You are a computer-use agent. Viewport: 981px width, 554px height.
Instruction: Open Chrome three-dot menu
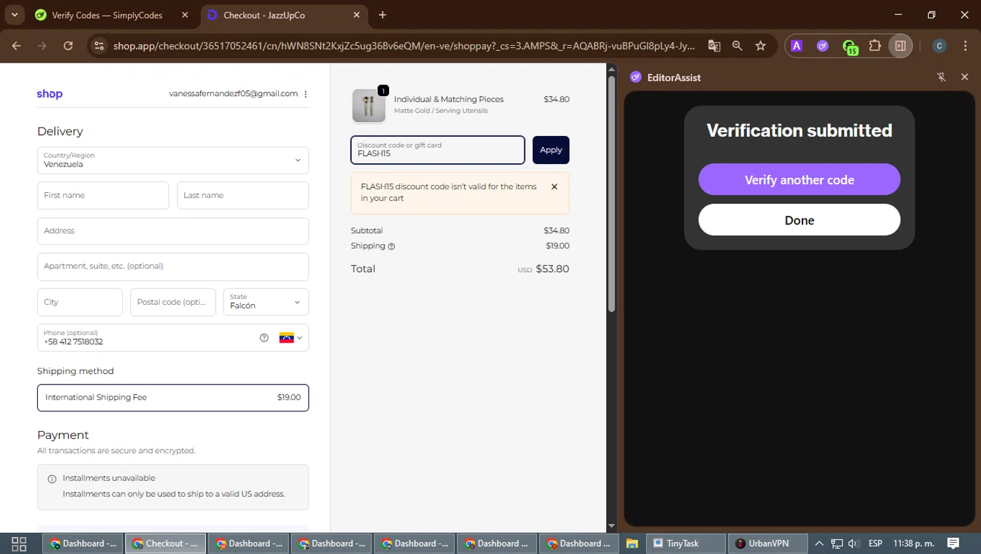click(965, 46)
